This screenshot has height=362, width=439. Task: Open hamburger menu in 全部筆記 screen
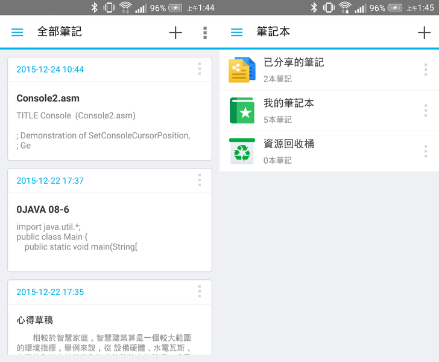pyautogui.click(x=17, y=32)
